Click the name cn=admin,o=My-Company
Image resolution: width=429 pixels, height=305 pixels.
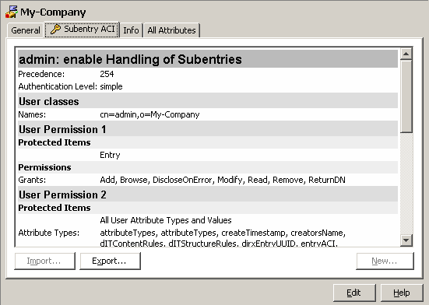(149, 114)
